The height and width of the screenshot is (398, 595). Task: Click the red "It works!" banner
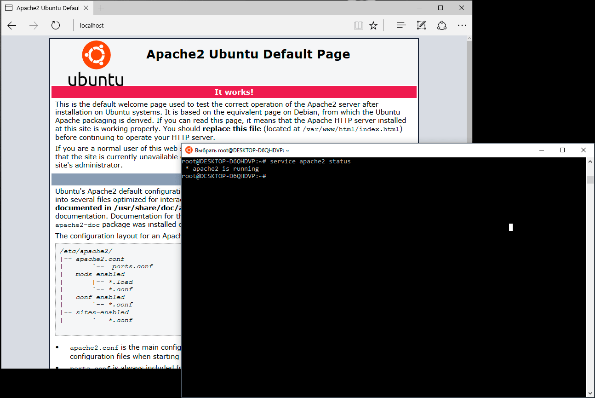234,92
